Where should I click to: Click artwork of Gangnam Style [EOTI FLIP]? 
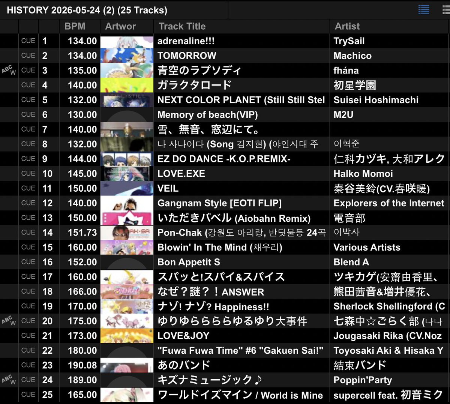[x=127, y=203]
